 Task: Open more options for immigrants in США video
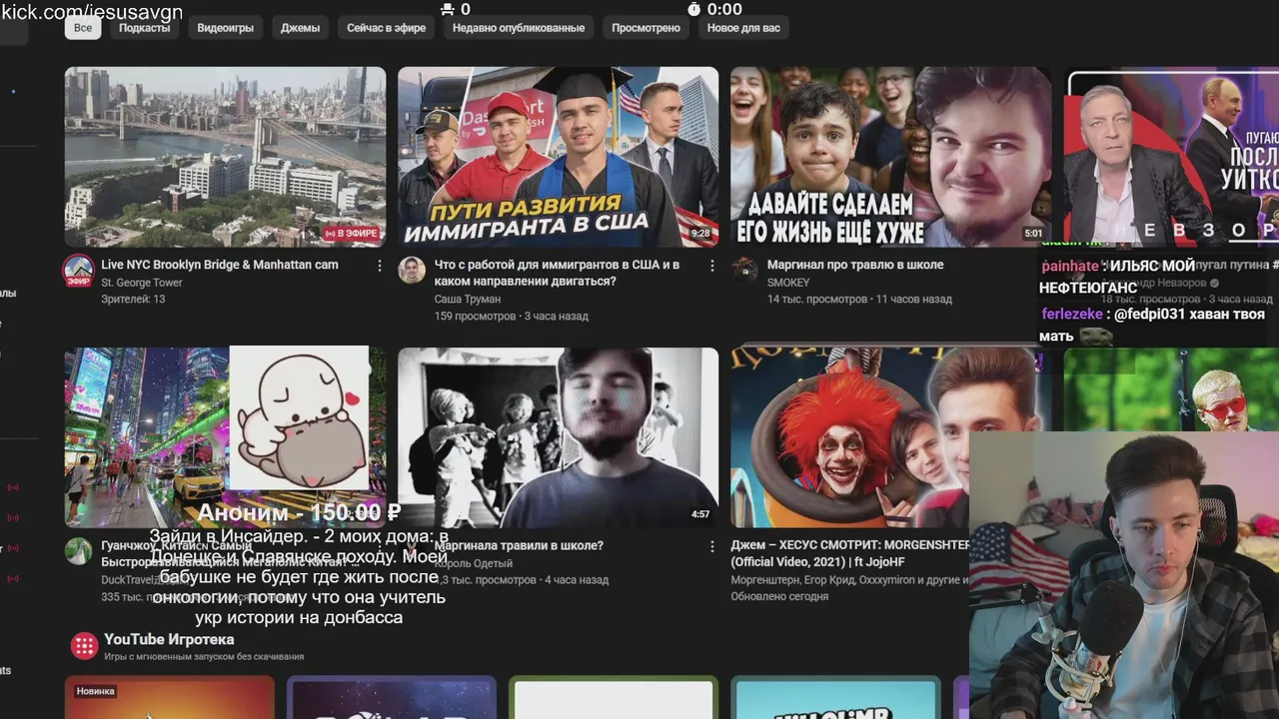pyautogui.click(x=712, y=266)
